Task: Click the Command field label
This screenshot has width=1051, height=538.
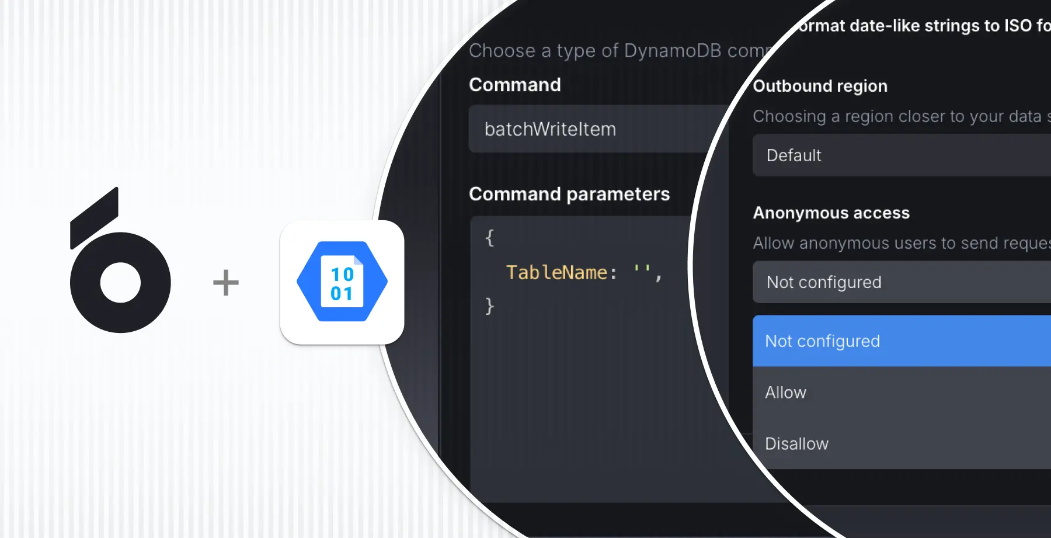Action: point(515,85)
